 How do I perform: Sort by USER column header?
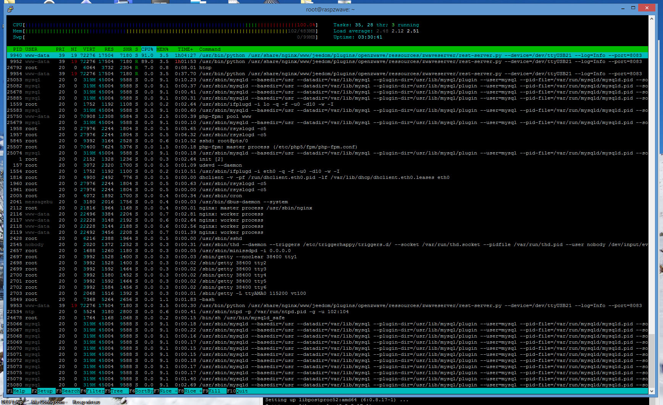pyautogui.click(x=31, y=49)
